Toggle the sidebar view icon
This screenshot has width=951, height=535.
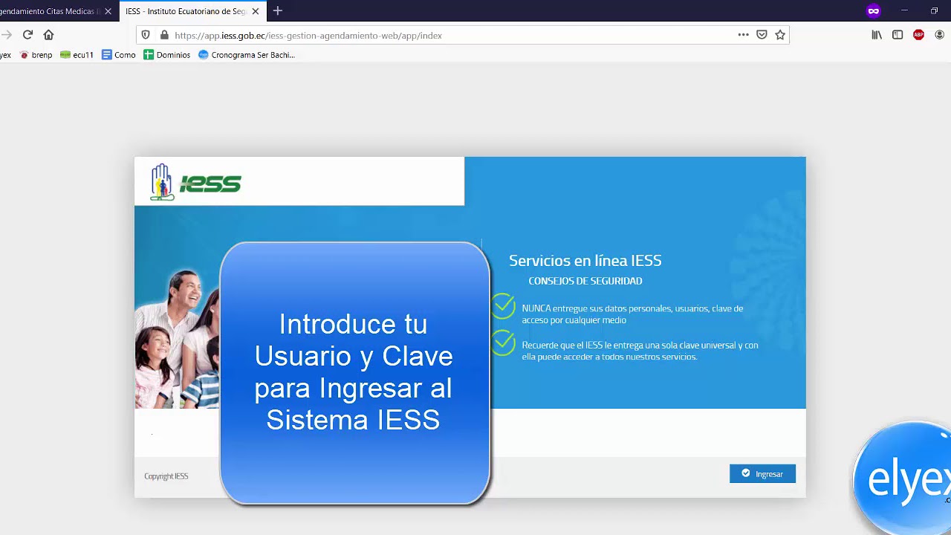[x=898, y=35]
